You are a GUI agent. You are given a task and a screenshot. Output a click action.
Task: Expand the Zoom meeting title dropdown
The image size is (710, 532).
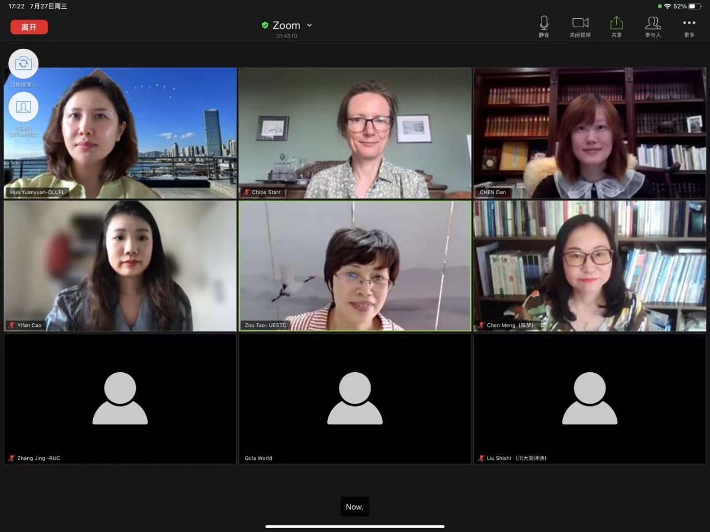click(310, 26)
